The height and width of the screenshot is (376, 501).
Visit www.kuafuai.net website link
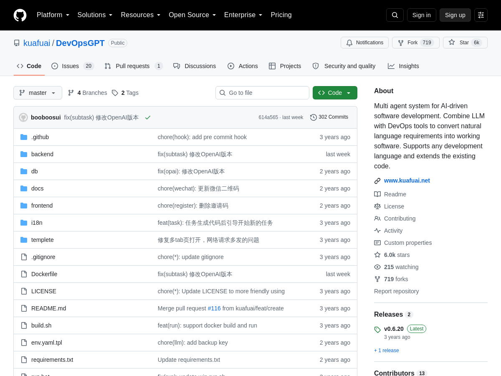407,180
